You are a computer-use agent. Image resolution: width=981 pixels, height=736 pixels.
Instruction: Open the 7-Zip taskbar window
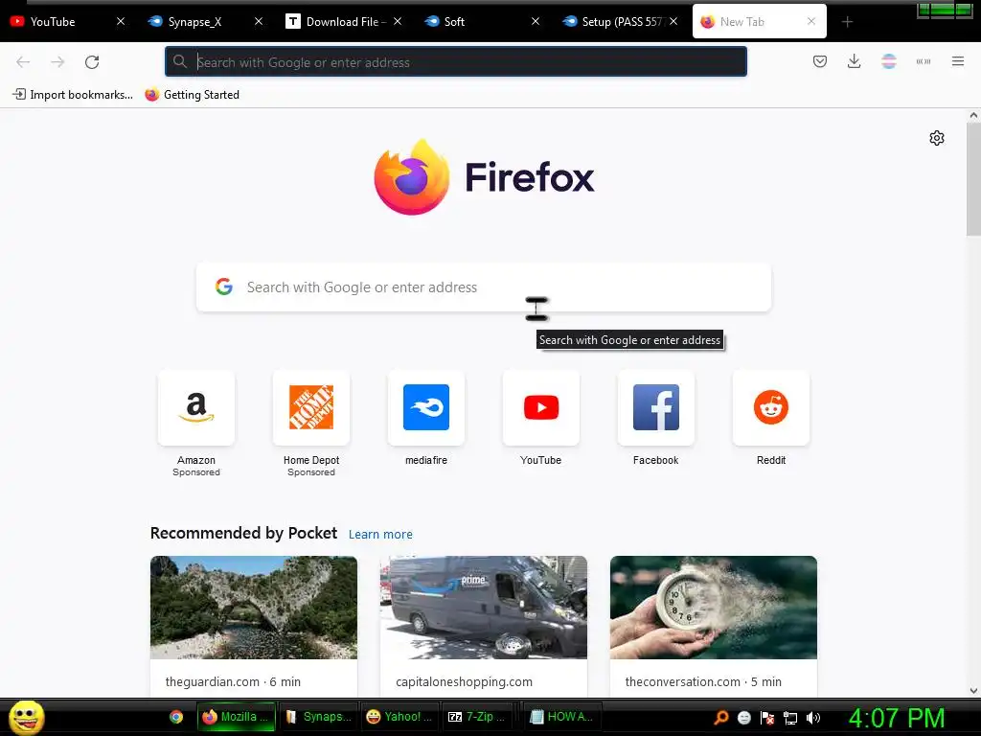point(477,717)
